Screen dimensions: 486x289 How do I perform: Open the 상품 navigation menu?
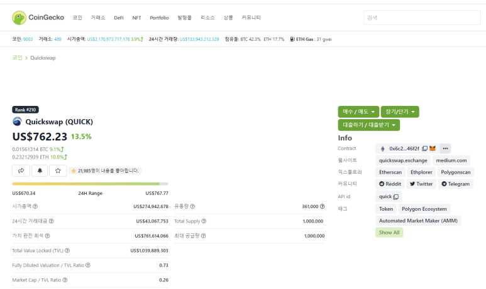(x=228, y=18)
